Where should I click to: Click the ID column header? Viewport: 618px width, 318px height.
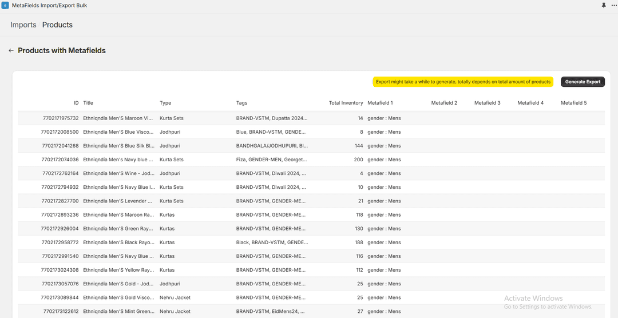(76, 103)
